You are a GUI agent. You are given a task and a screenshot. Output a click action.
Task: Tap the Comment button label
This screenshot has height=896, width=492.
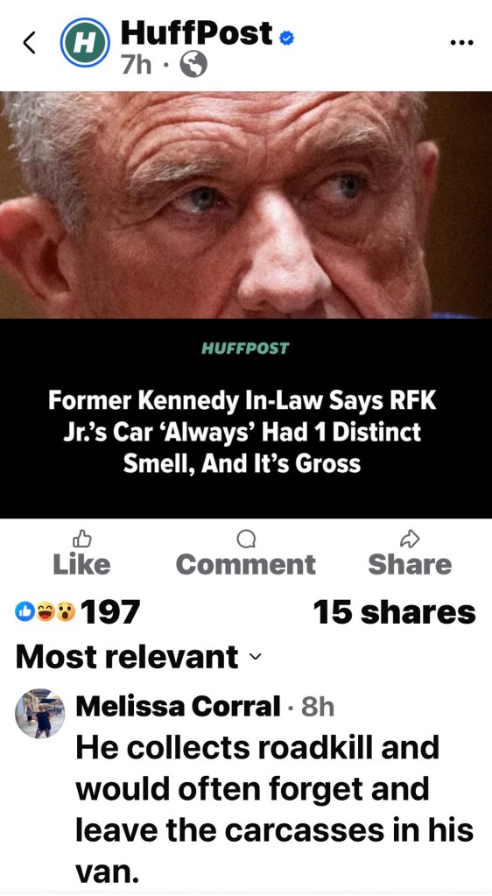(x=246, y=565)
